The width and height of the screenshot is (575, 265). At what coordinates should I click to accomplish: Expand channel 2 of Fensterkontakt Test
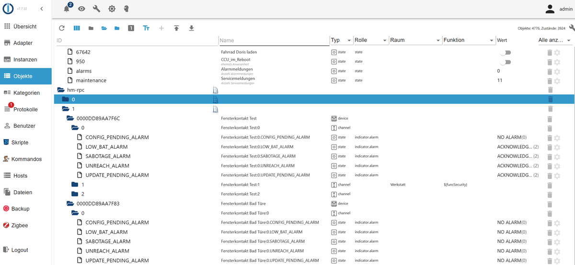pos(74,194)
